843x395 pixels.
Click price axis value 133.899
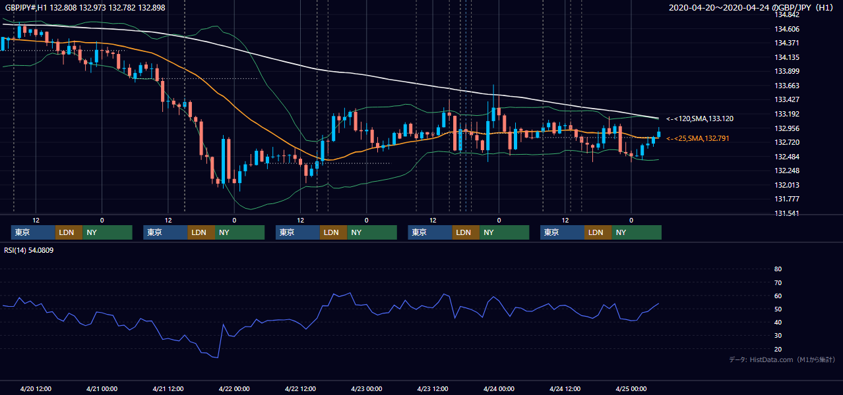(x=786, y=71)
